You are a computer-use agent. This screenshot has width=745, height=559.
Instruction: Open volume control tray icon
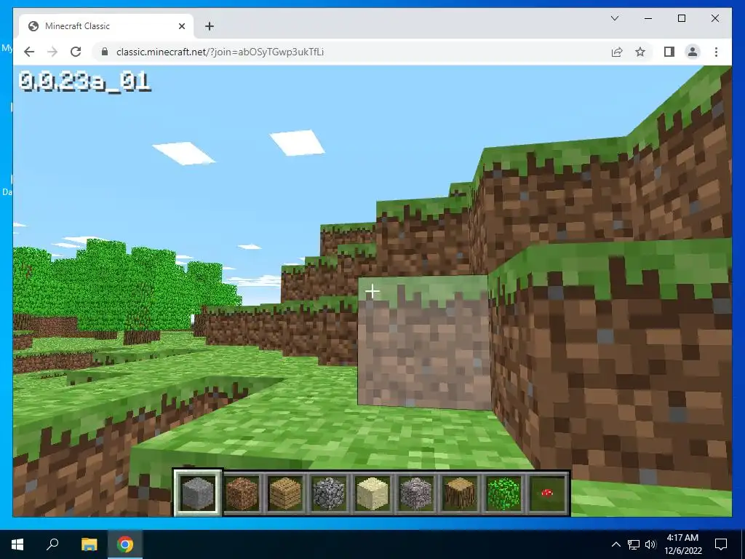[650, 544]
